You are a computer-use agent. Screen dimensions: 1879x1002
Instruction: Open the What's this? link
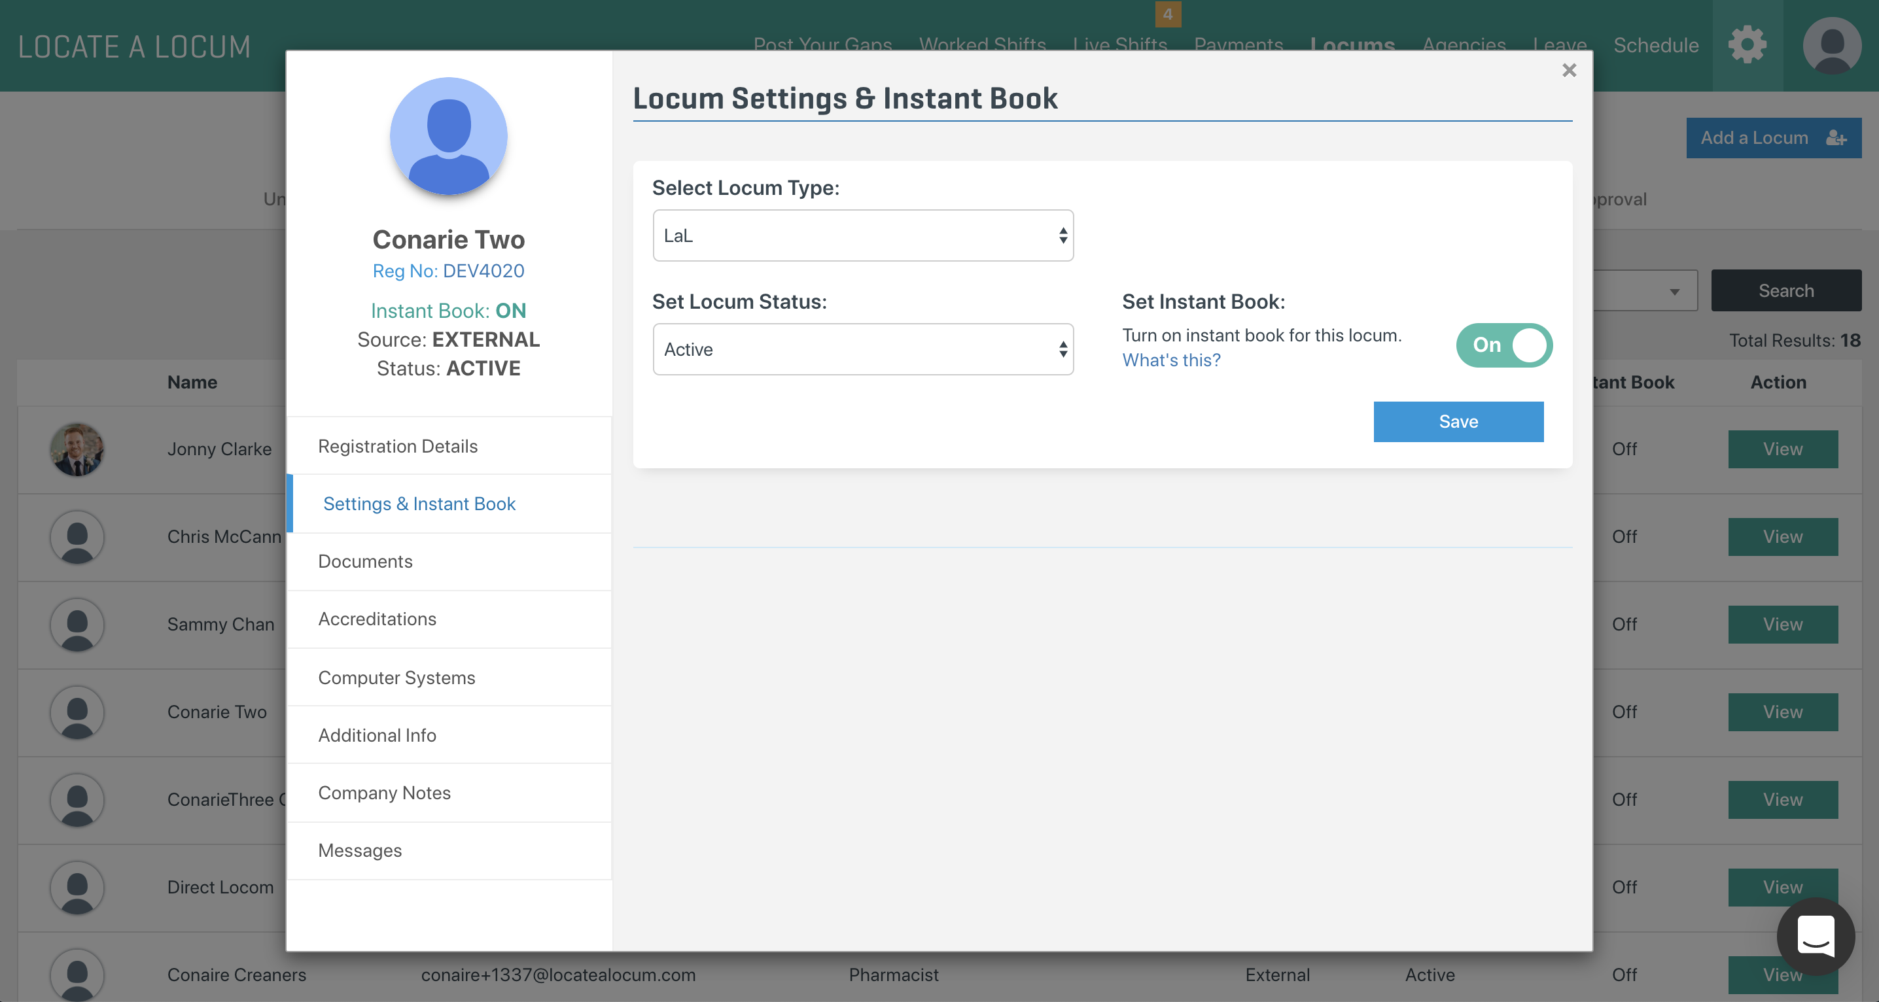point(1170,360)
